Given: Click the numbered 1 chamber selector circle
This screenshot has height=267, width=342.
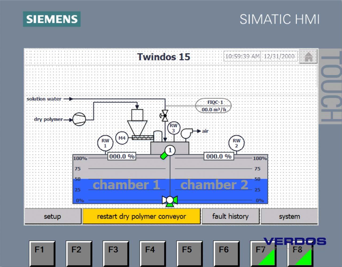Looking at the screenshot, I should pos(170,150).
